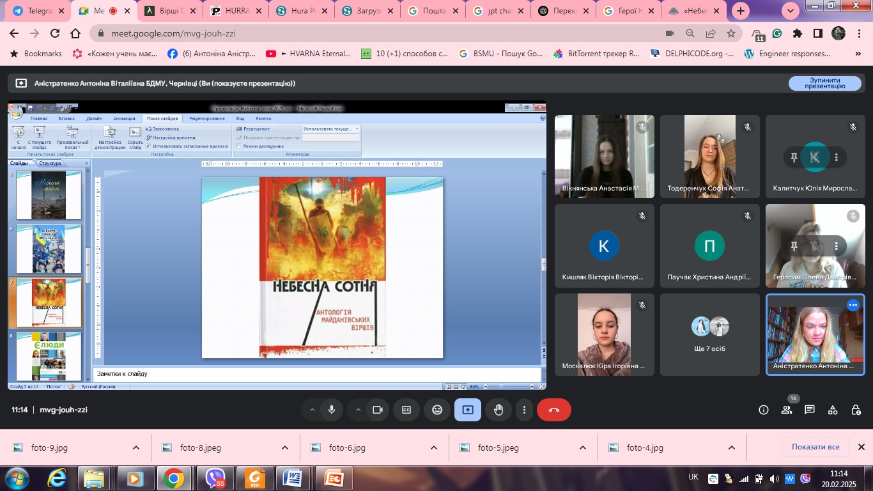Click the Chrome address bar URL
The width and height of the screenshot is (873, 491).
pos(174,33)
